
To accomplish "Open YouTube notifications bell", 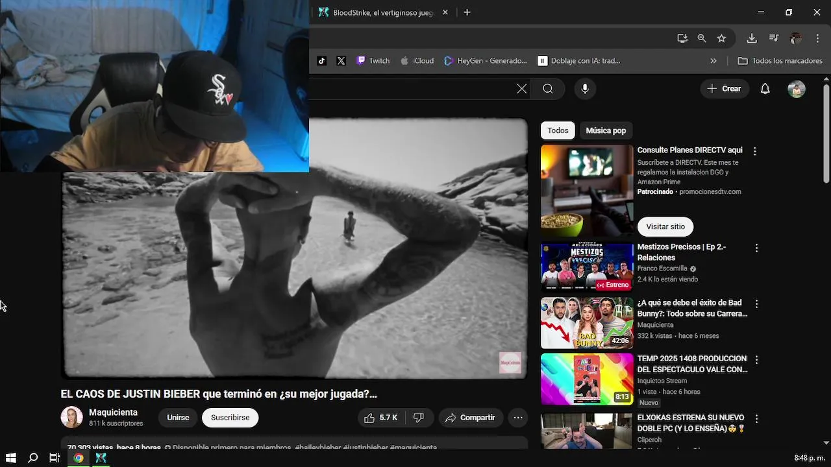I will tap(765, 89).
